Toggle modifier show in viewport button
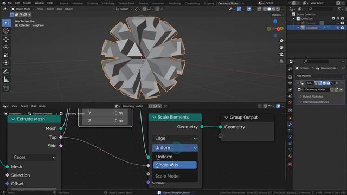 click(324, 83)
